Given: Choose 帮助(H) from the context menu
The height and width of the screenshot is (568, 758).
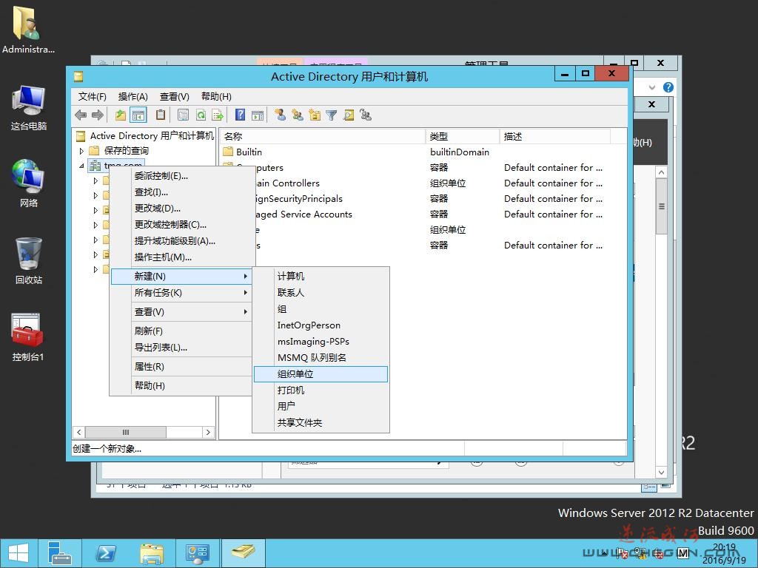Looking at the screenshot, I should pos(181,385).
